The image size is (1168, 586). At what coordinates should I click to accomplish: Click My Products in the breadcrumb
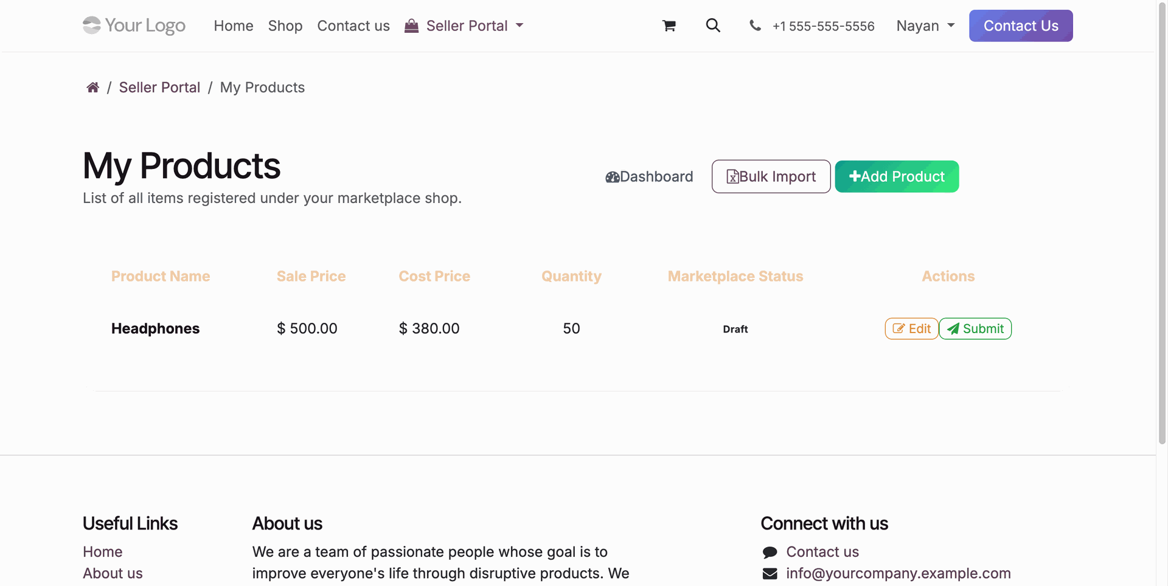(262, 88)
